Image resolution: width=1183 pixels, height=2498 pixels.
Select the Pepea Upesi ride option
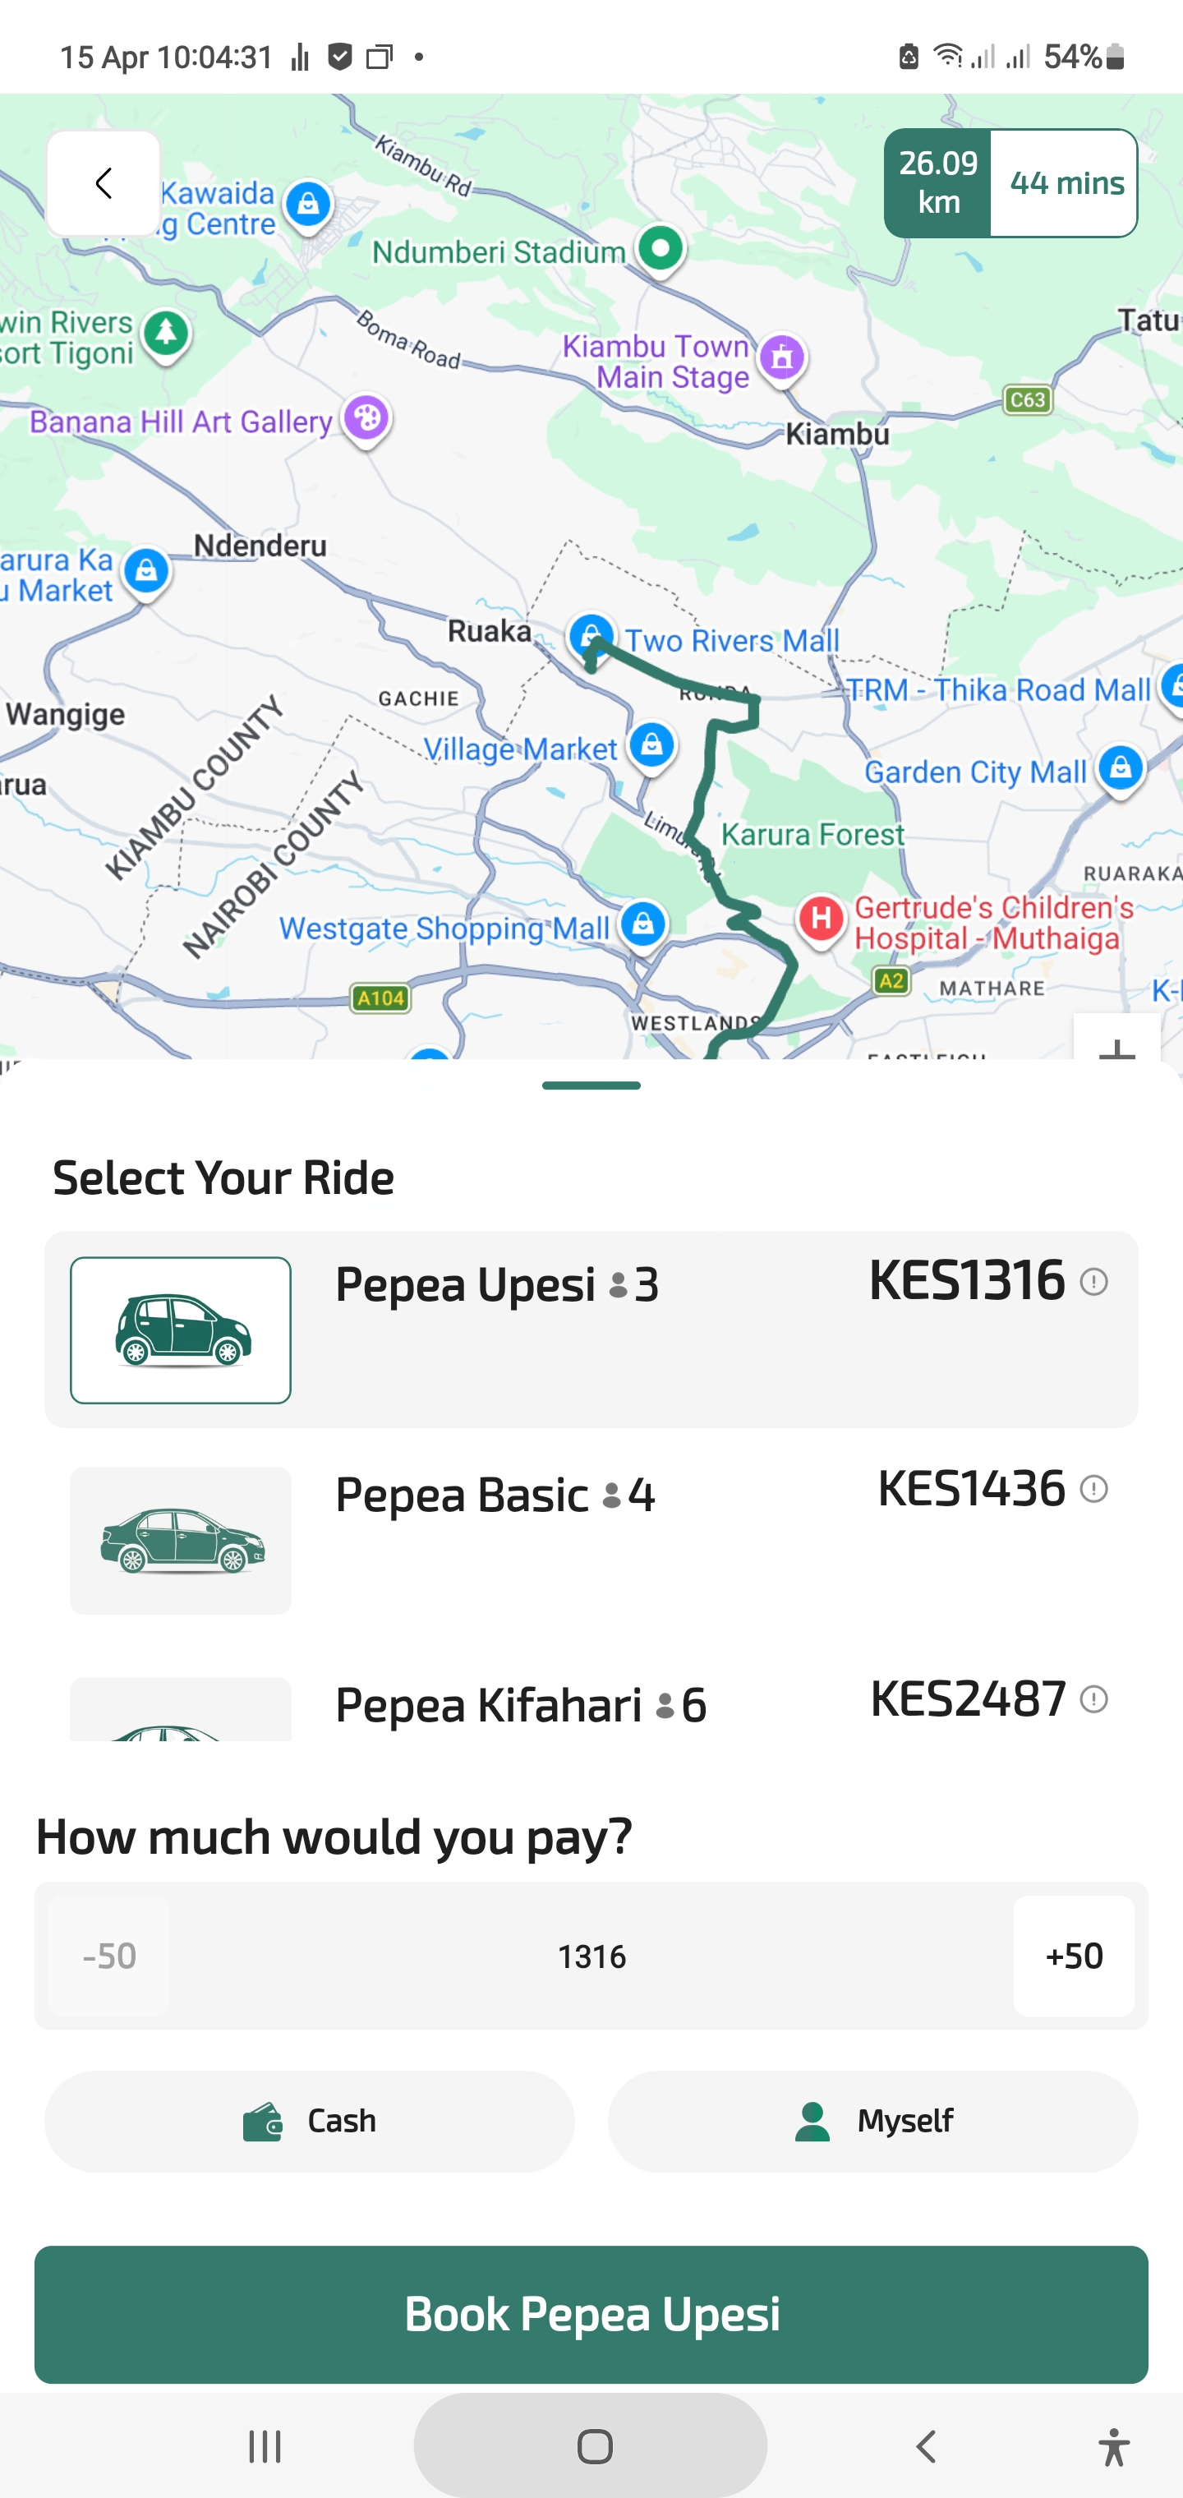[591, 1329]
